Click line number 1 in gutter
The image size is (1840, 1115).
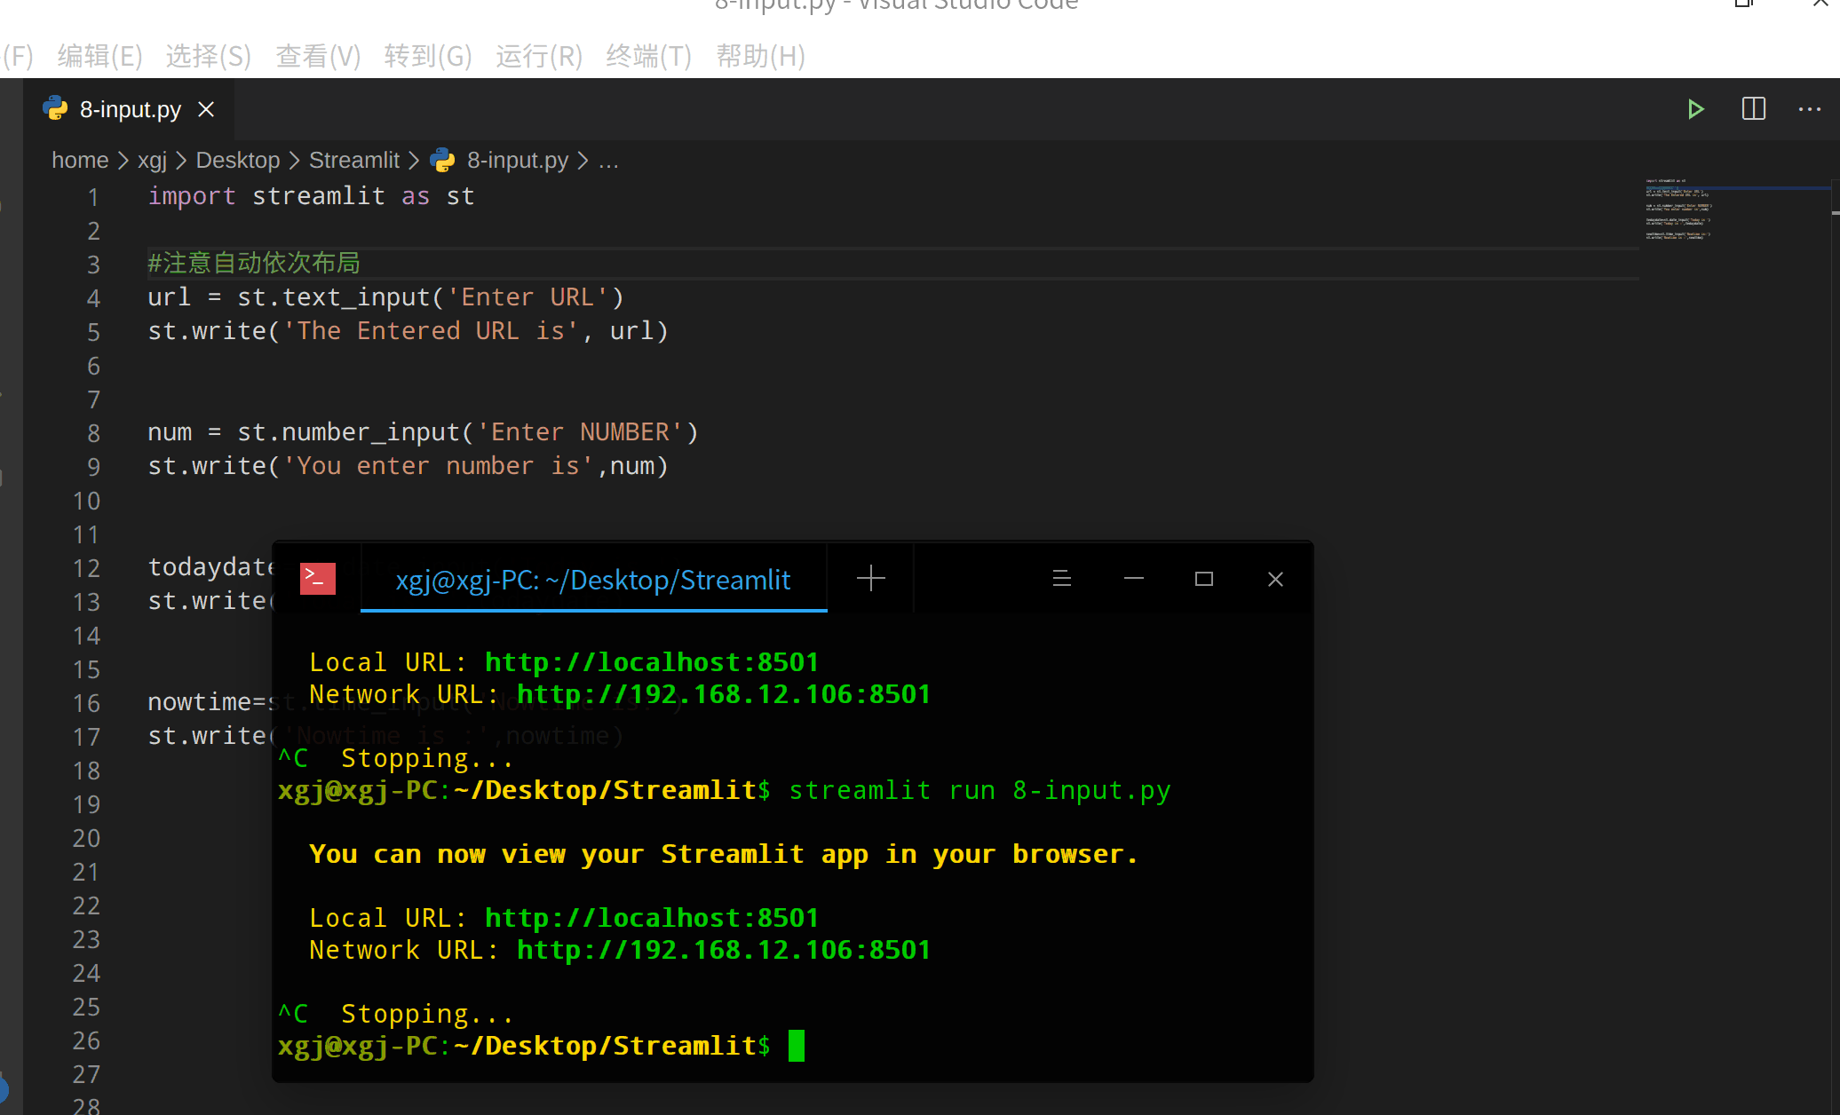click(93, 197)
